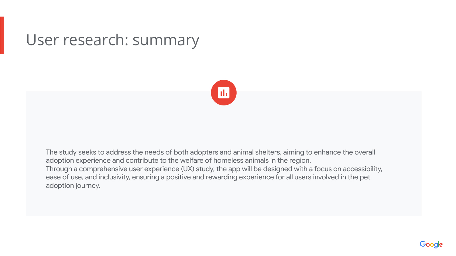456x256 pixels.
Task: Click the red vertical accent bar
Action: 2,35
